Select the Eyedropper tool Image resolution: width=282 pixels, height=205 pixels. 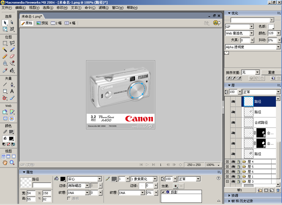[5, 70]
